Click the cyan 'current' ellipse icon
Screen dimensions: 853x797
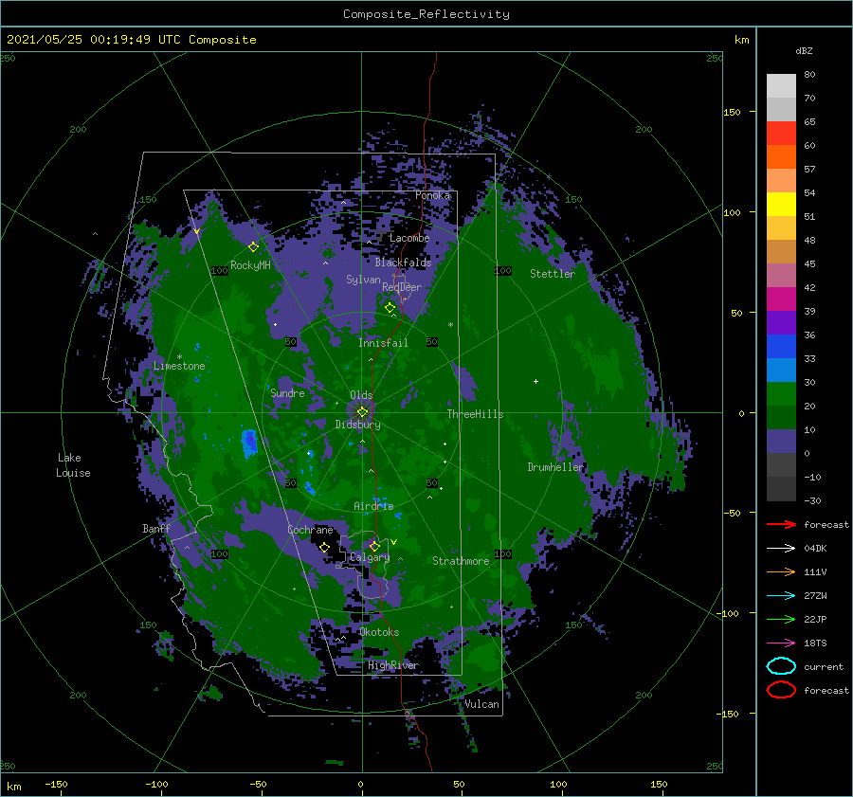781,666
